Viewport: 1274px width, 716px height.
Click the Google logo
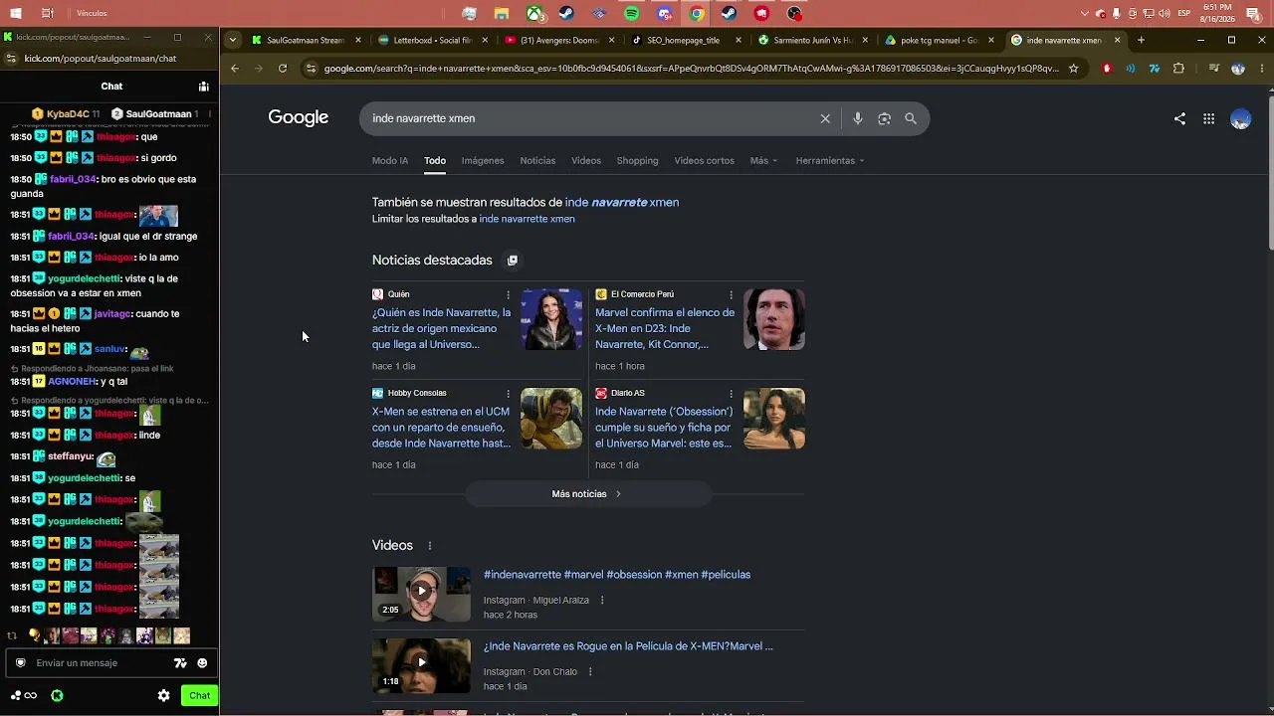(298, 117)
